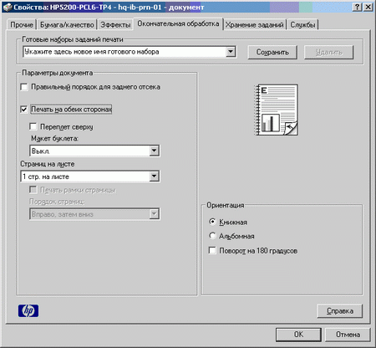This screenshot has height=348, width=376.
Task: Switch to Бумага/качество tab
Action: (67, 25)
